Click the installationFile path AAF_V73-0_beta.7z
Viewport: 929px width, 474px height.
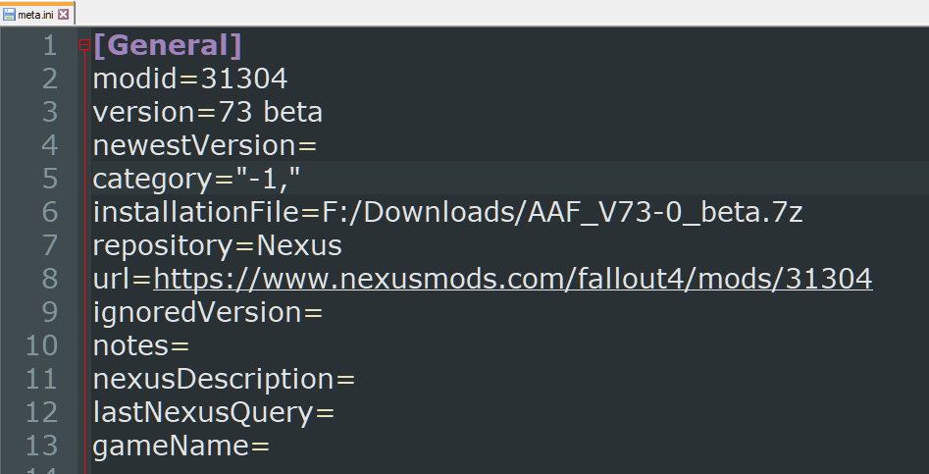665,212
